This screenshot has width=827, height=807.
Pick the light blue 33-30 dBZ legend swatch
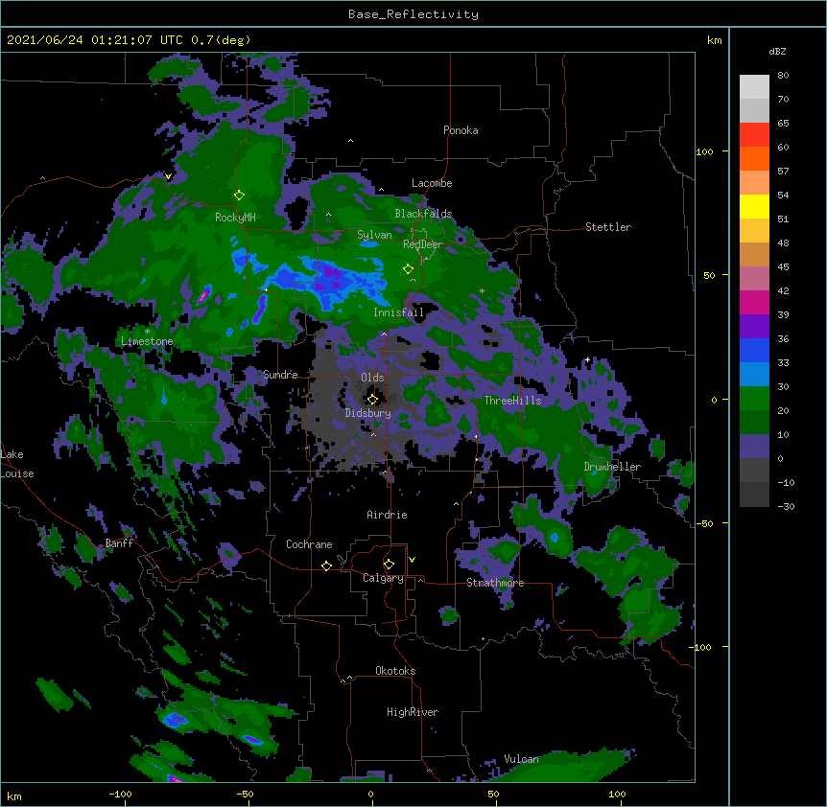tap(754, 374)
